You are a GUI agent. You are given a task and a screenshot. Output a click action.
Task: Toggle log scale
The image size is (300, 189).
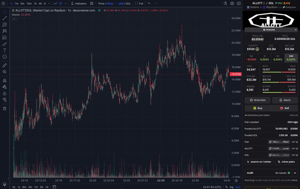(x=232, y=187)
